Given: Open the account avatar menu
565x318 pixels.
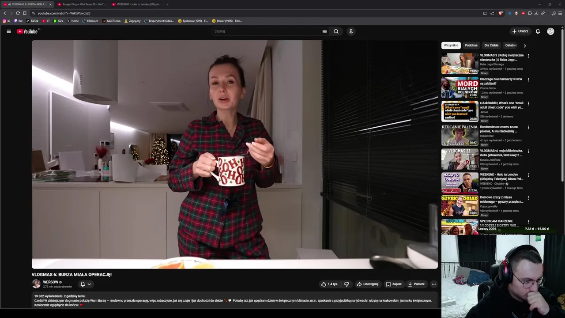Looking at the screenshot, I should coord(550,31).
